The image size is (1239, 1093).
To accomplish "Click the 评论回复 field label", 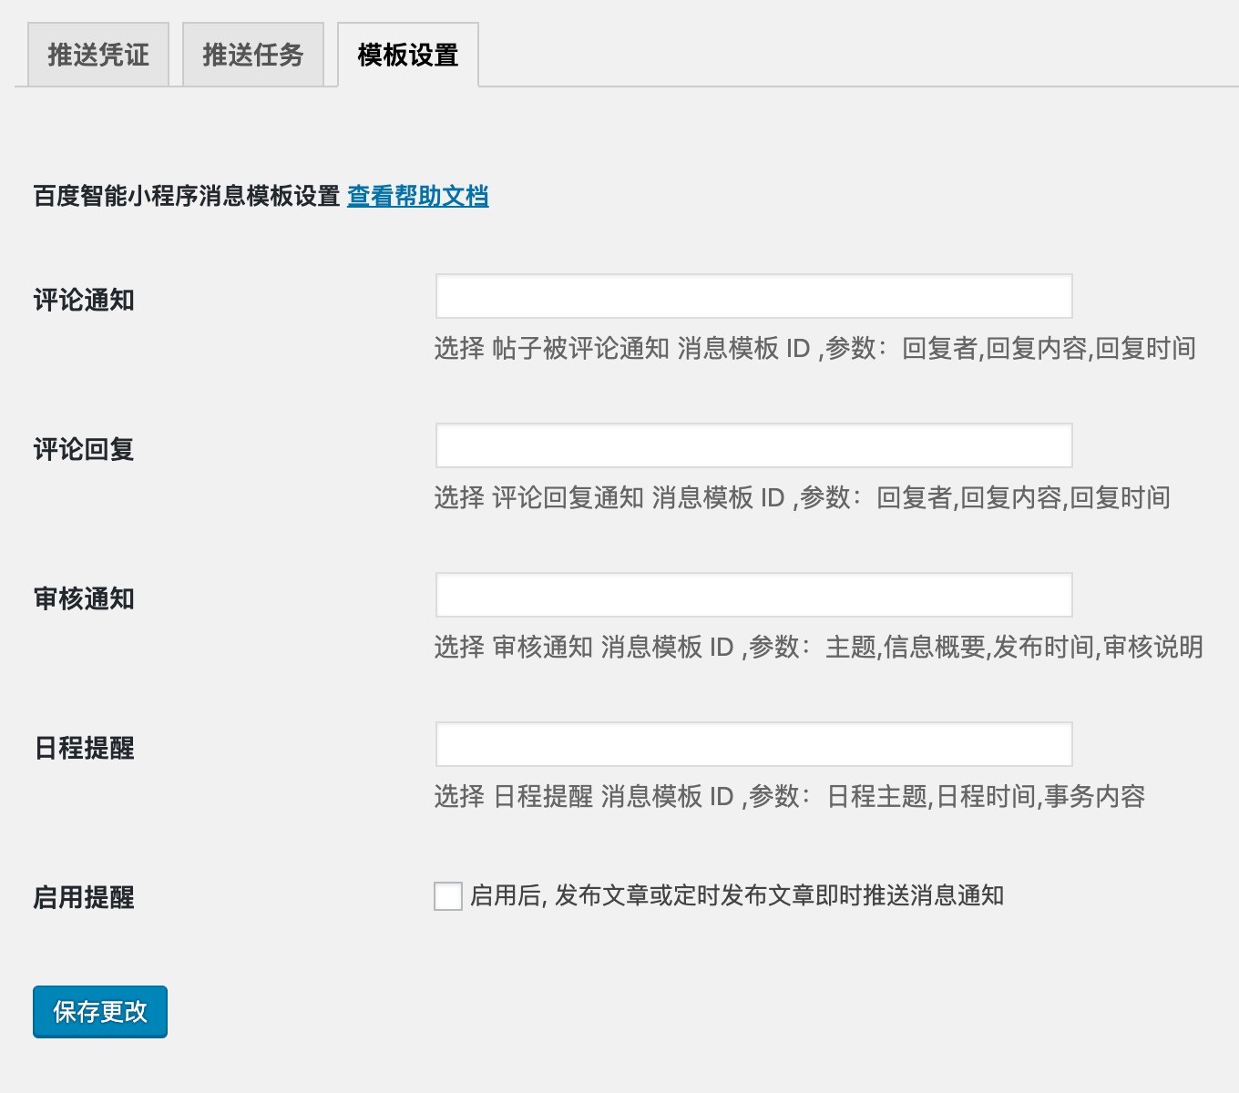I will tap(84, 449).
